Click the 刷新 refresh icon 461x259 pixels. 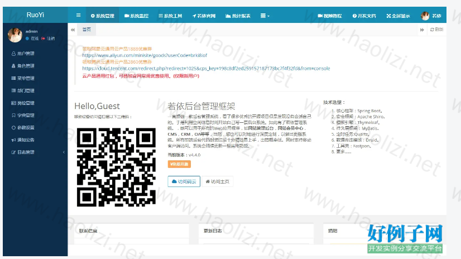point(436,30)
